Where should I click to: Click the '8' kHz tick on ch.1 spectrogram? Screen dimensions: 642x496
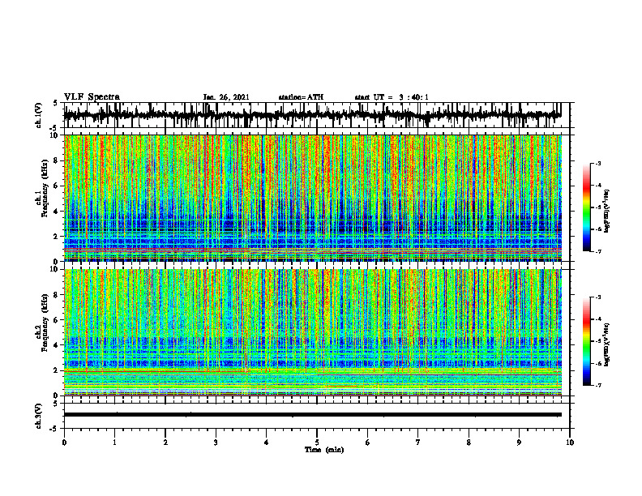[x=57, y=160]
